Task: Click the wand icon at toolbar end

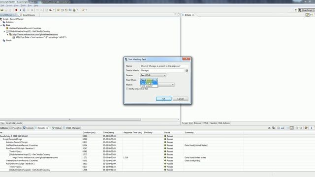Action: click(83, 10)
